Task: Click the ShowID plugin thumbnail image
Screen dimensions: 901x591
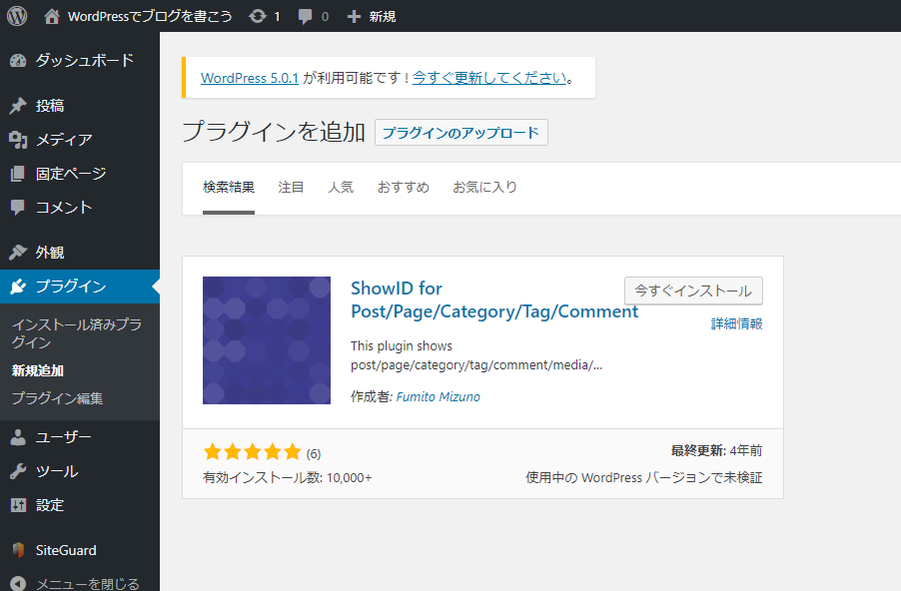Action: (267, 340)
